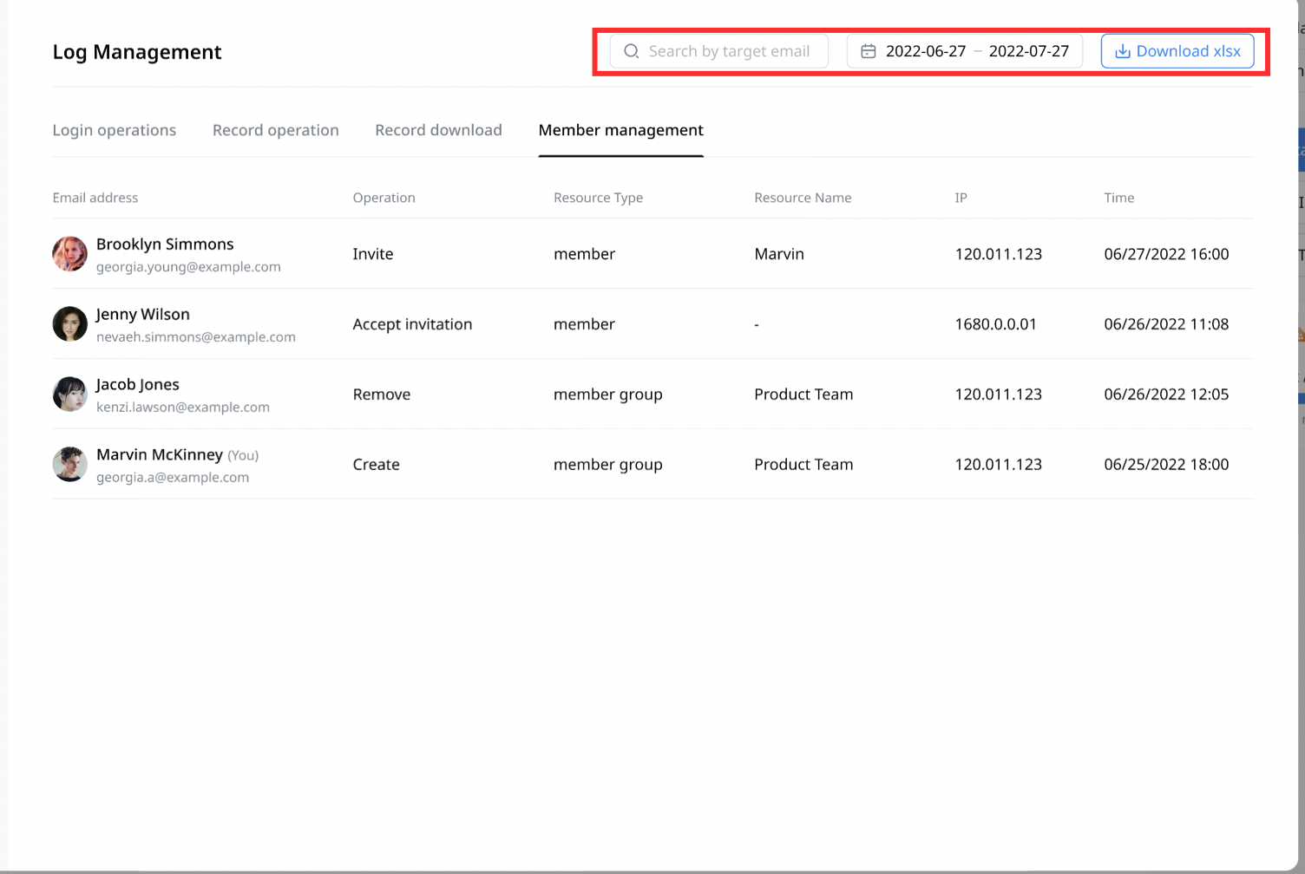This screenshot has width=1305, height=874.
Task: Click Brooklyn Simmons avatar picture
Action: [69, 254]
